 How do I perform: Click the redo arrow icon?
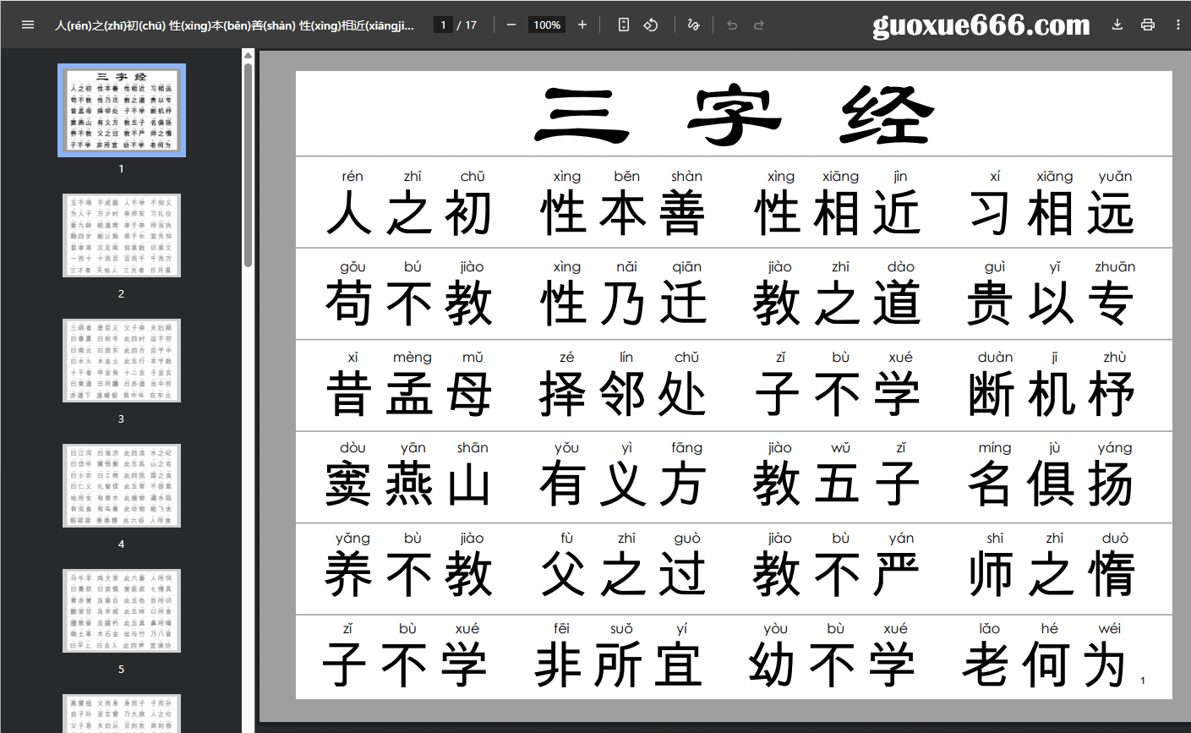click(x=759, y=25)
